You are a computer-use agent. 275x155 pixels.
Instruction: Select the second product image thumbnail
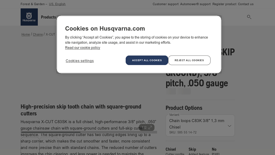[x=49, y=146]
